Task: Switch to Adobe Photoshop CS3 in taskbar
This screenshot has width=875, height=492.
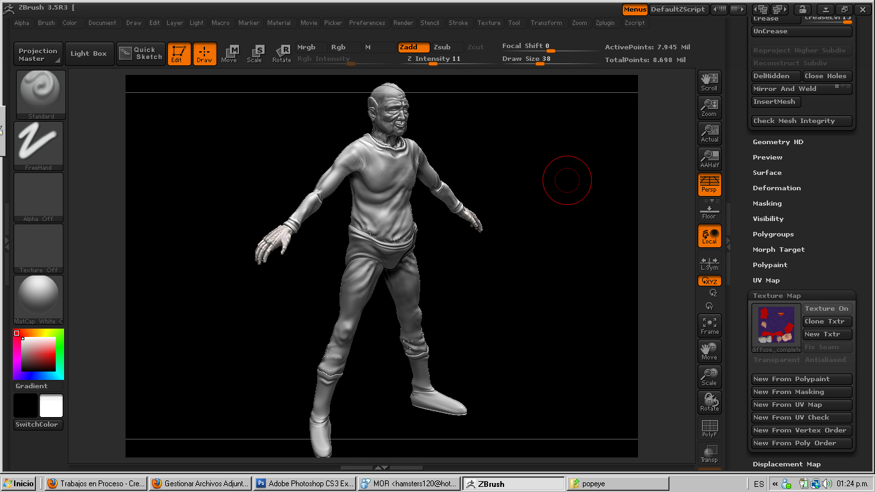Action: coord(304,484)
